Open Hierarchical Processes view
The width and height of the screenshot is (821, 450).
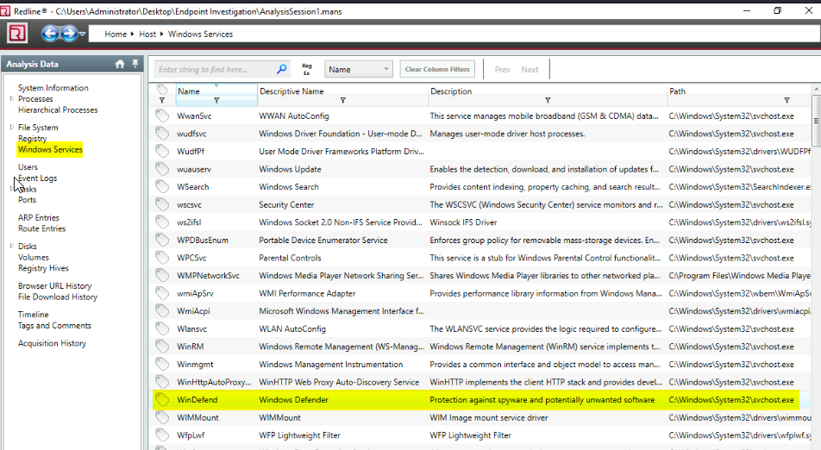click(58, 109)
